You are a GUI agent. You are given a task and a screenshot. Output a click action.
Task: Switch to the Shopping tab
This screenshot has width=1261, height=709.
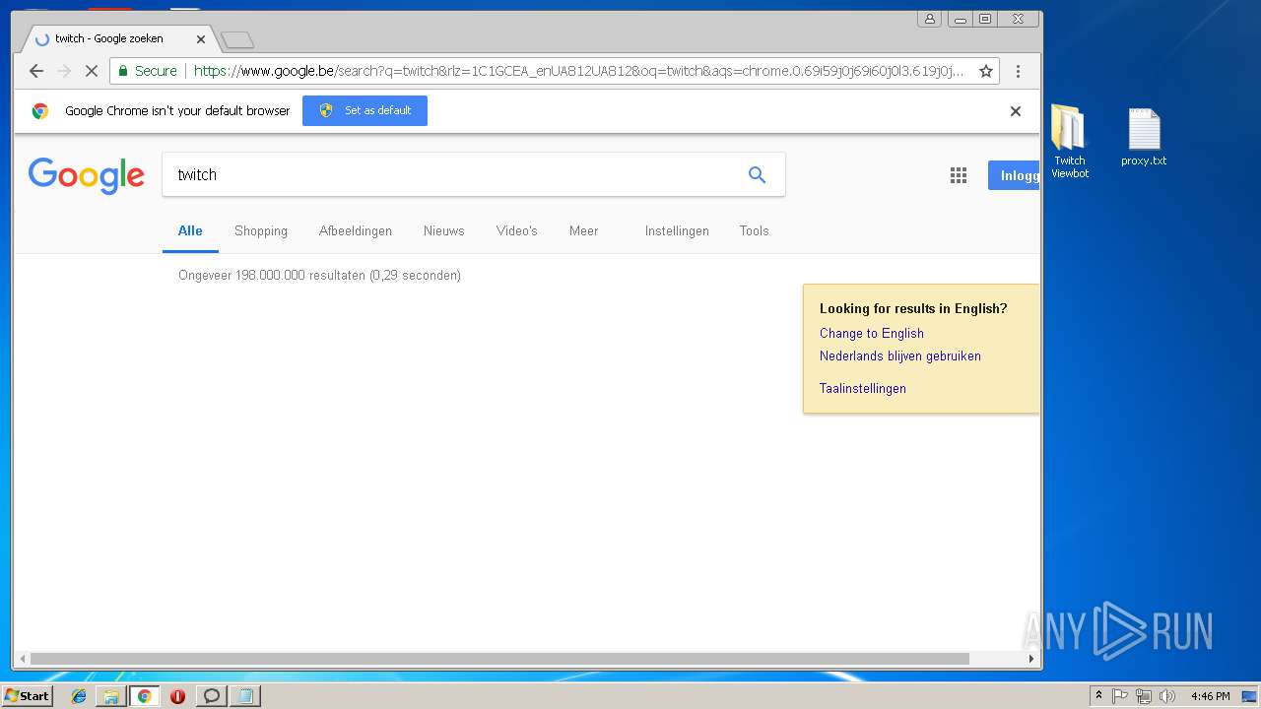pyautogui.click(x=261, y=230)
